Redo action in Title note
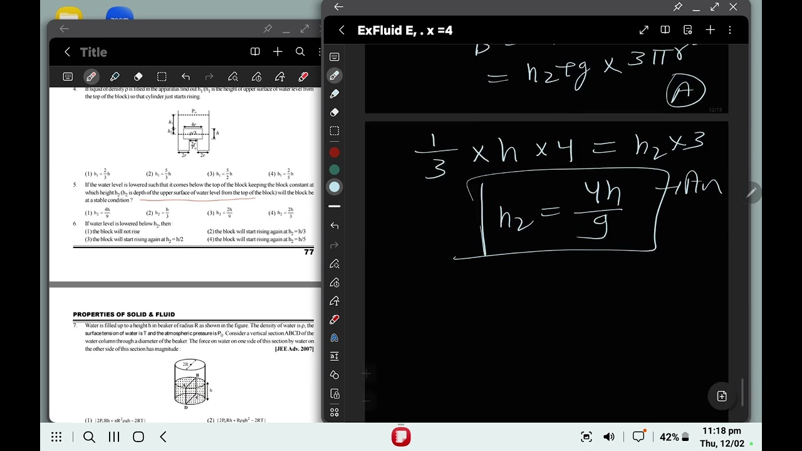Screen dimensions: 802x451 point(209,76)
